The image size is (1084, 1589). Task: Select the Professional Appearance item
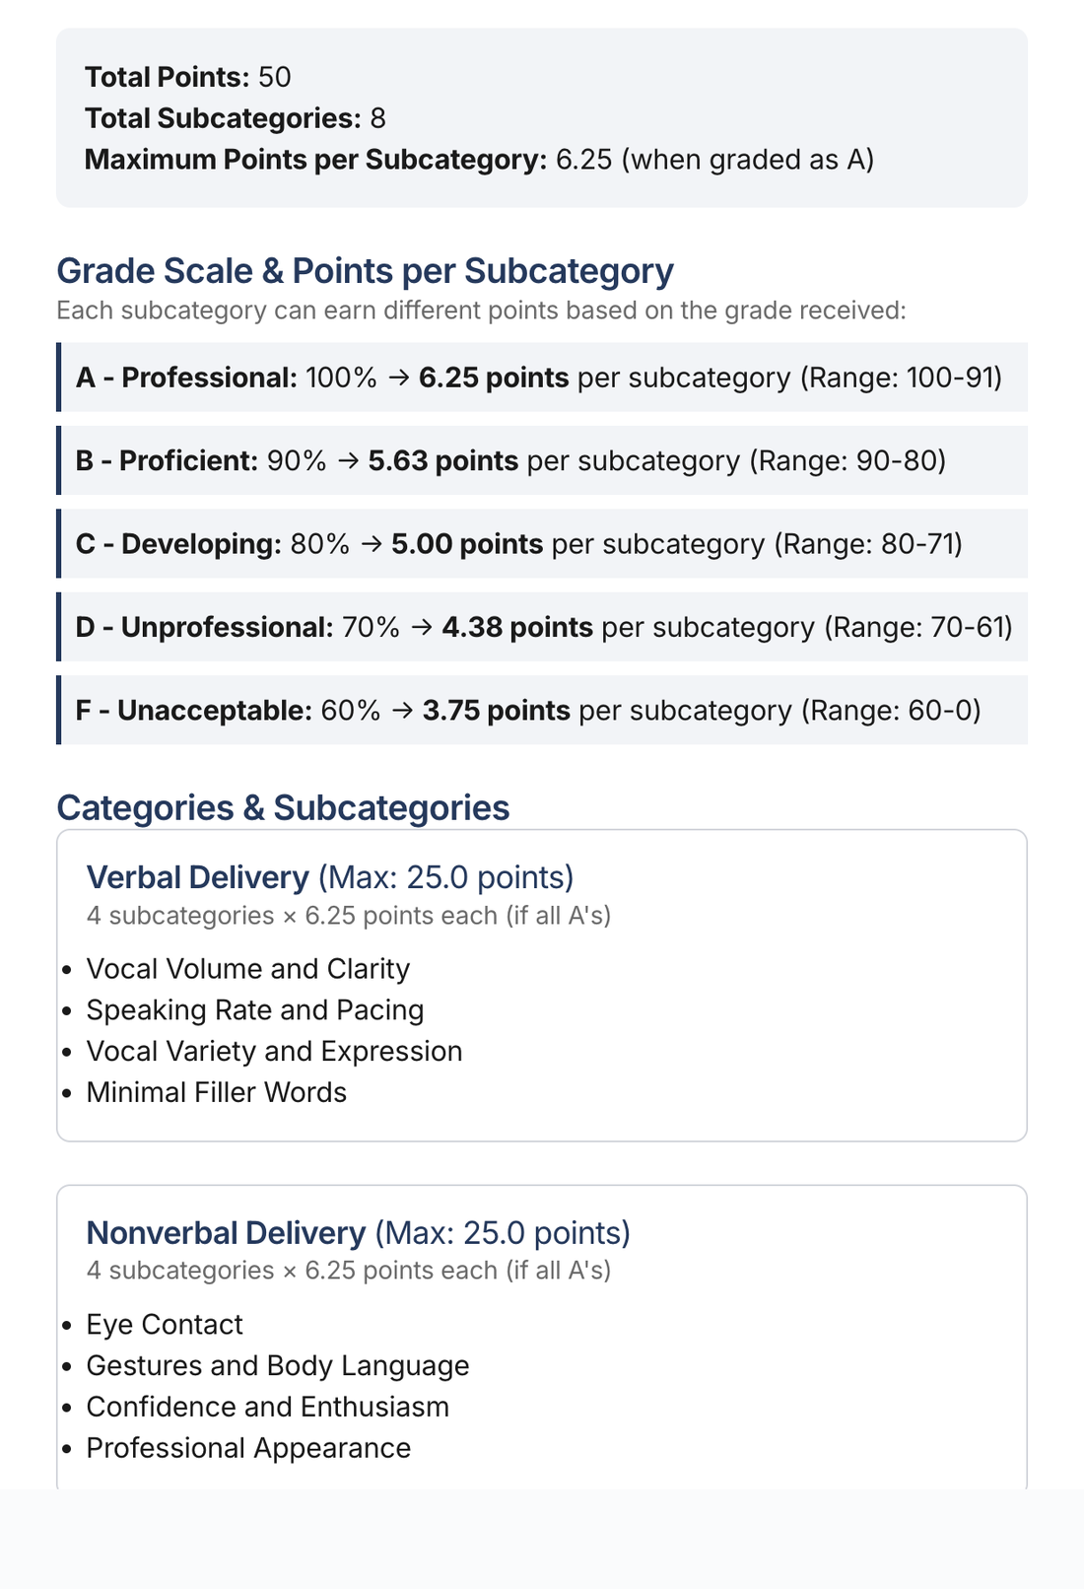[248, 1449]
